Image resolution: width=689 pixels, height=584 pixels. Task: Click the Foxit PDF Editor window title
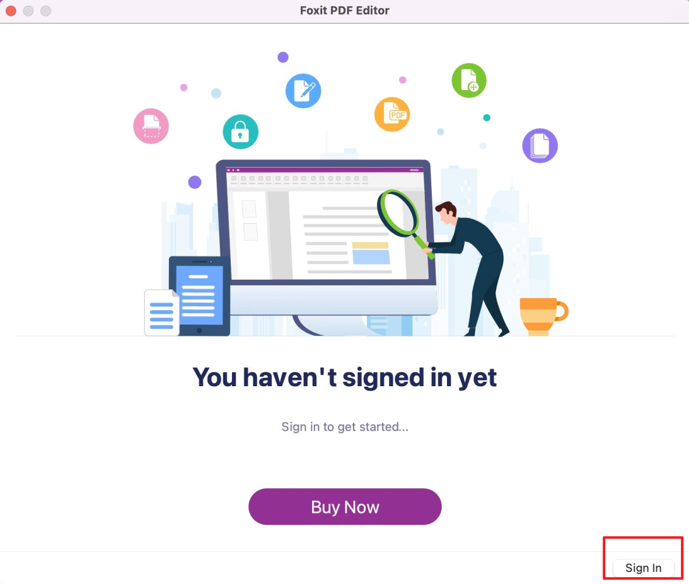[x=345, y=11]
